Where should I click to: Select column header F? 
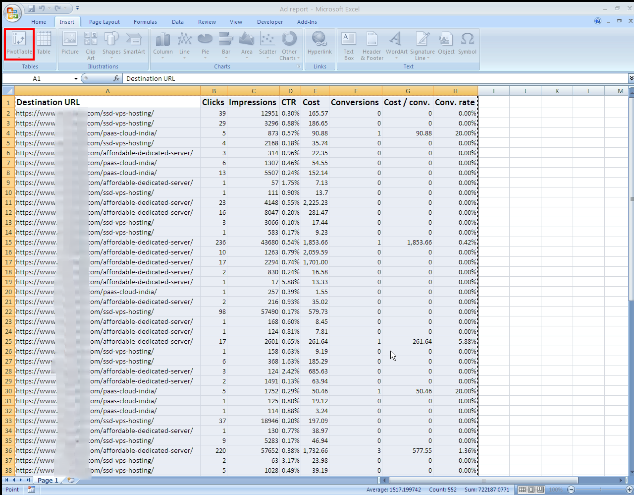(x=356, y=91)
